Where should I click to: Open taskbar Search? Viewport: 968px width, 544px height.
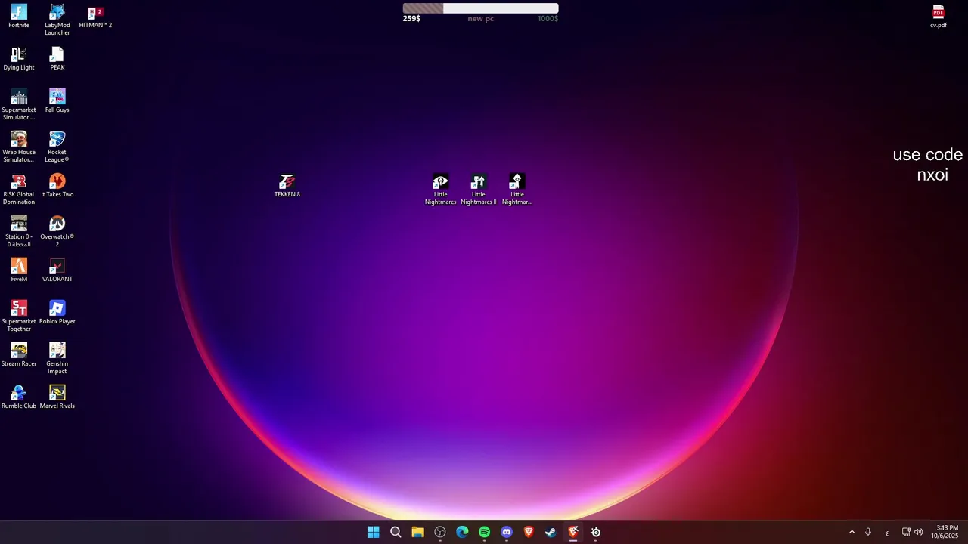click(396, 532)
